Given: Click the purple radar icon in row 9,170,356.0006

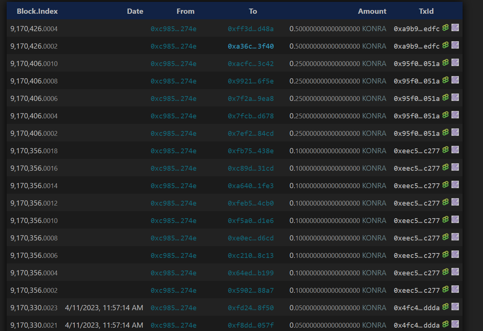Looking at the screenshot, I should click(455, 254).
